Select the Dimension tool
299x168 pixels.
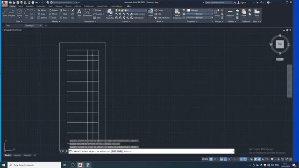tap(87, 13)
